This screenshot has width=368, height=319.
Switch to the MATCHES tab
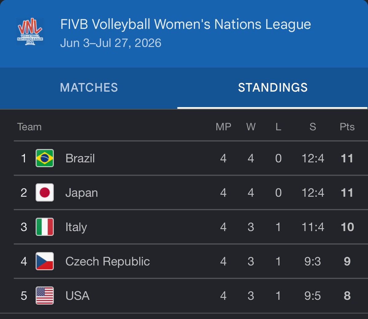pos(89,88)
